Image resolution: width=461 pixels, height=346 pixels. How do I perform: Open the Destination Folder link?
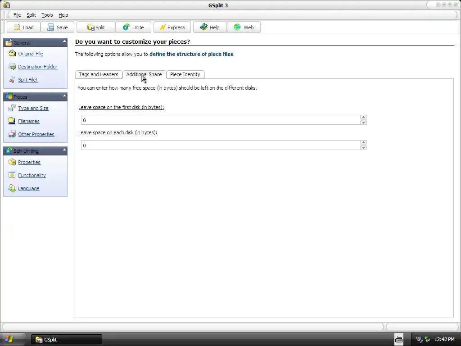tap(38, 67)
